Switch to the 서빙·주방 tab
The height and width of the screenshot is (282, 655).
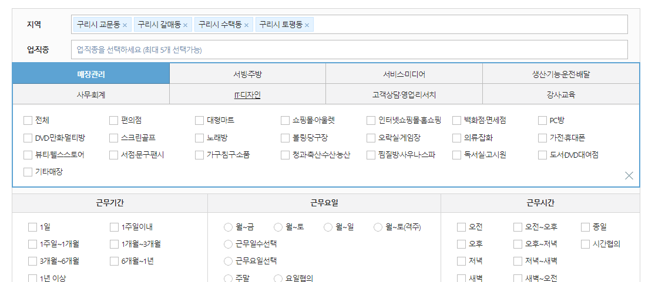248,74
